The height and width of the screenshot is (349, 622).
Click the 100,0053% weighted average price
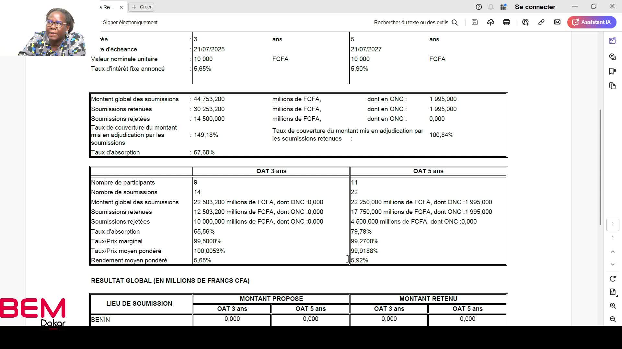209,251
